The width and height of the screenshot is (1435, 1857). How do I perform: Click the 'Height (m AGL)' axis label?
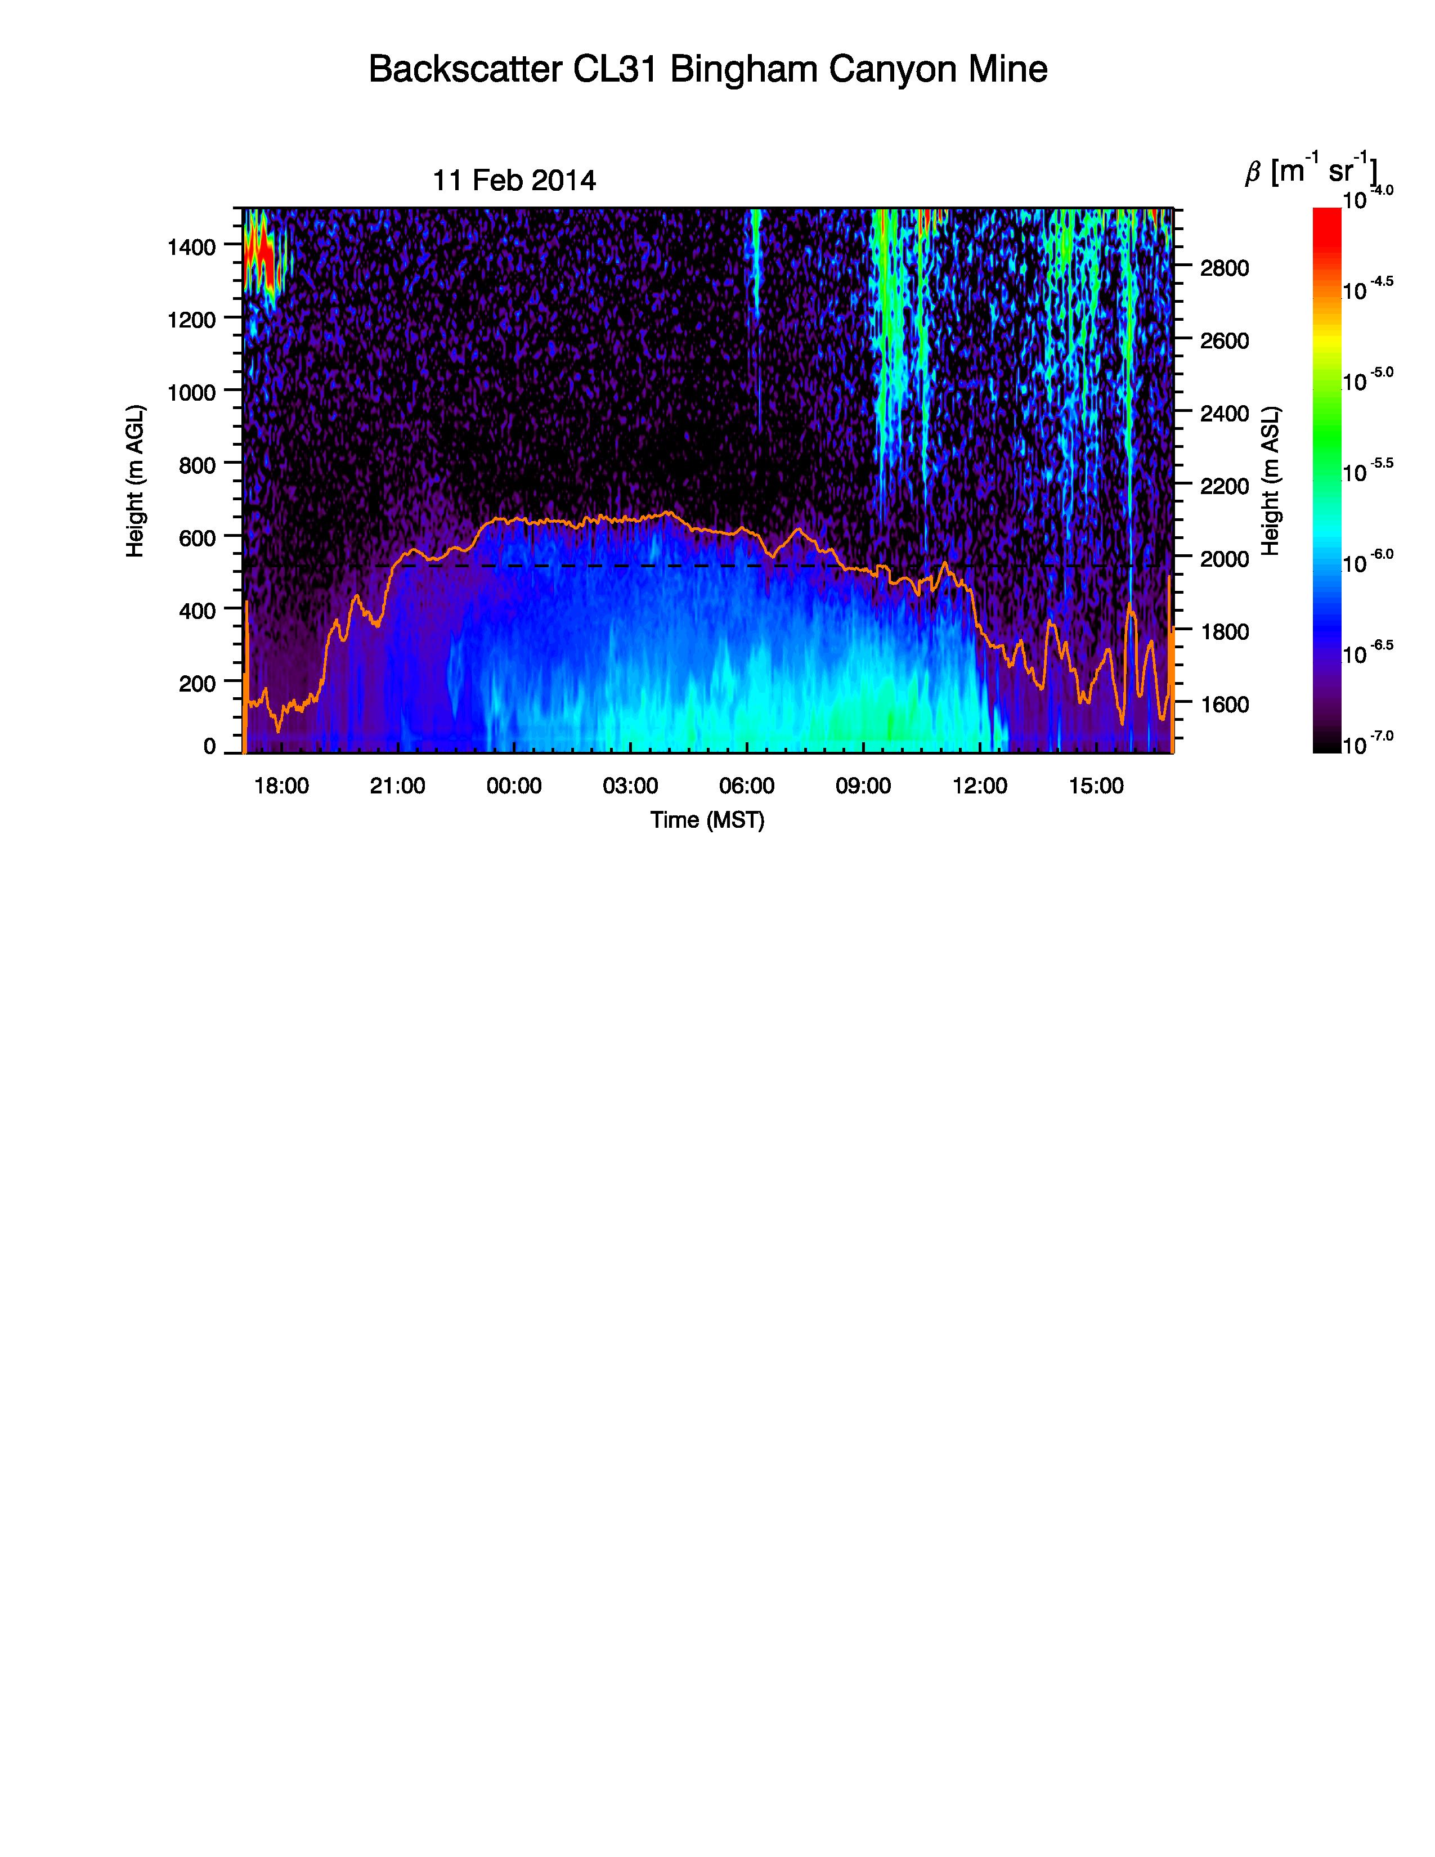click(135, 481)
